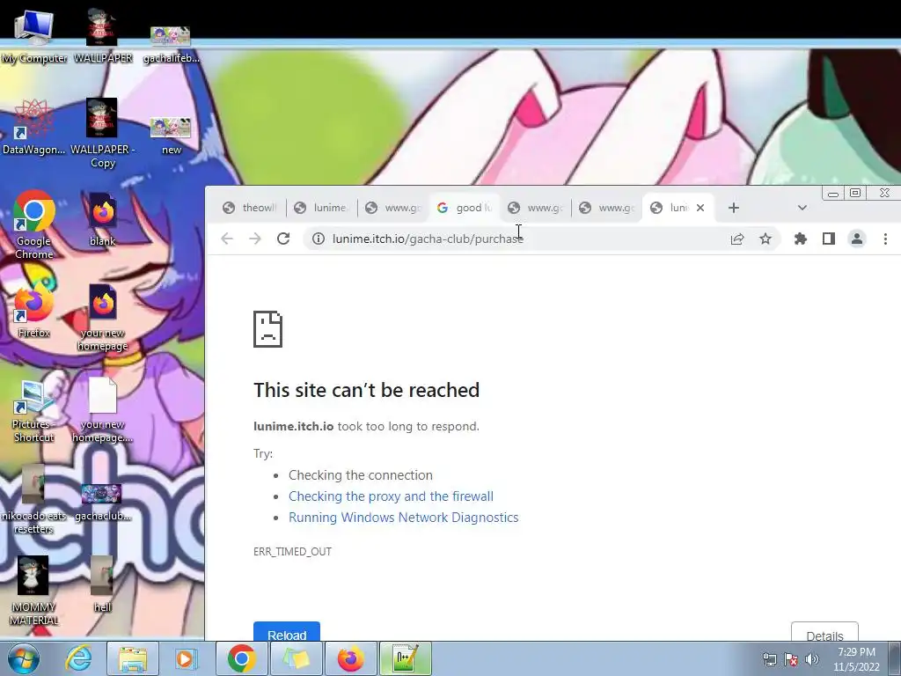
Task: Open Windows Explorer from taskbar
Action: pos(133,658)
